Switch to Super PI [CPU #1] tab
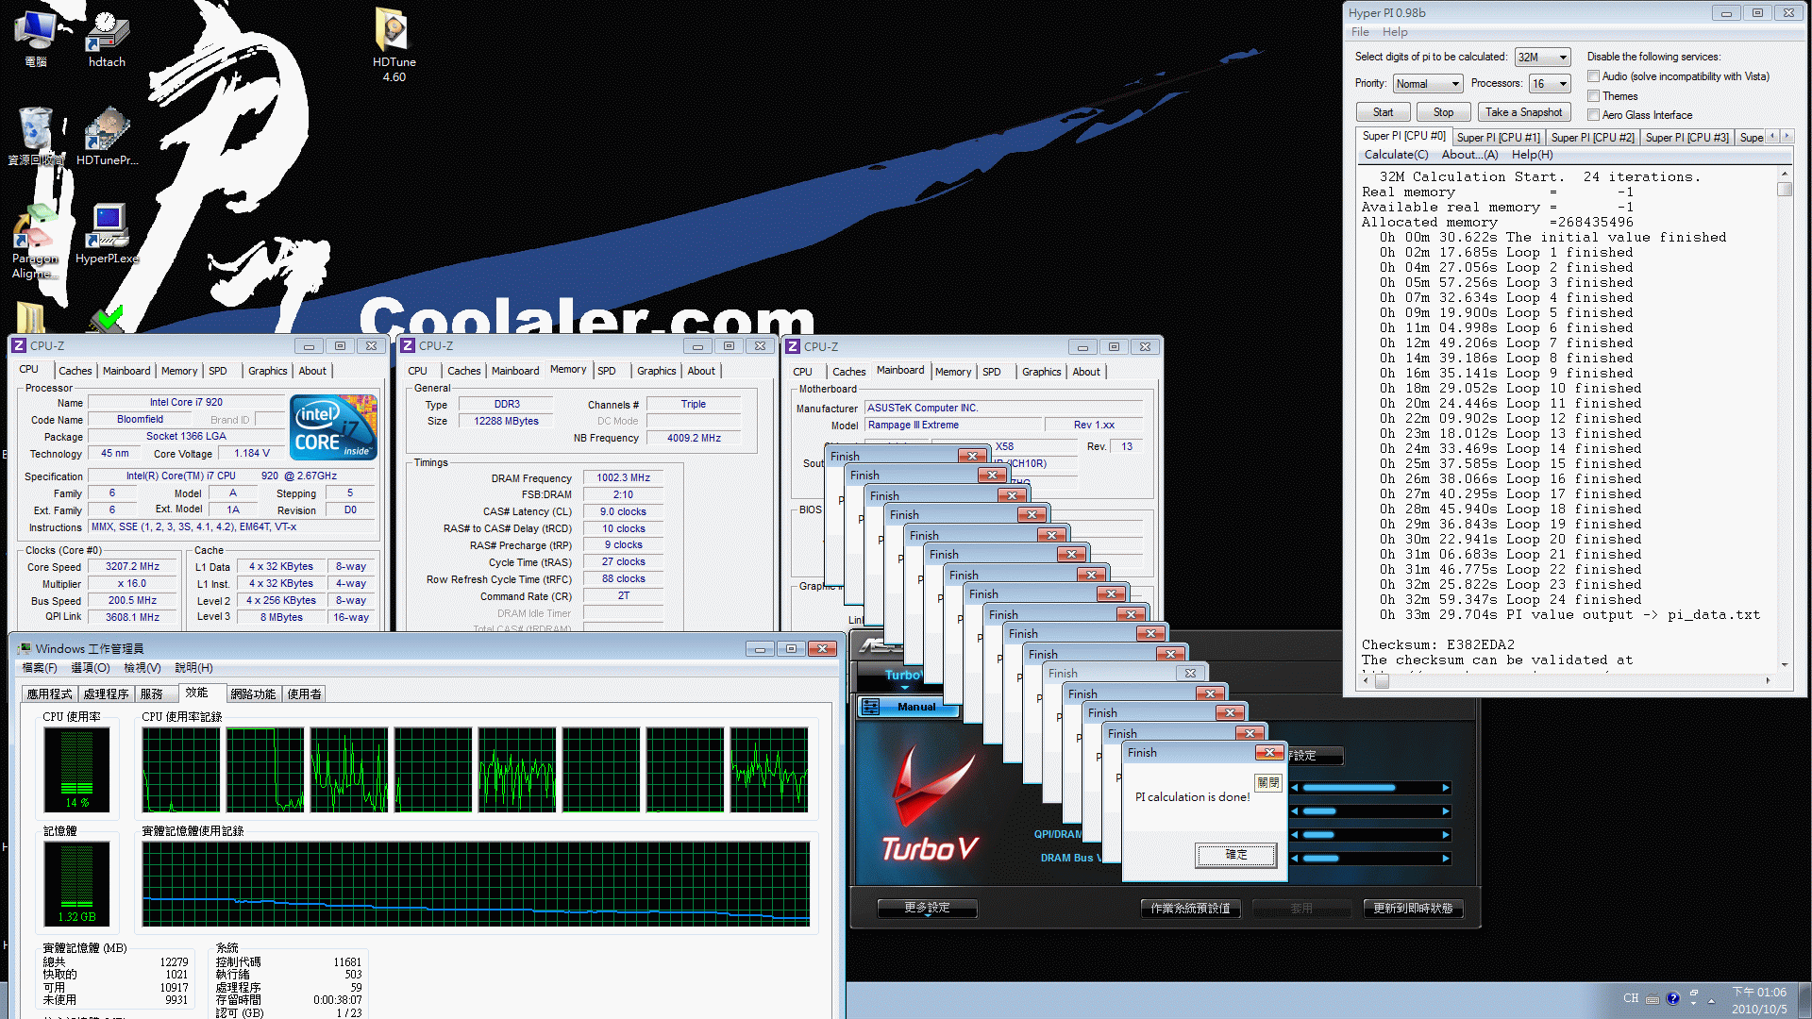This screenshot has height=1019, width=1812. pyautogui.click(x=1498, y=138)
